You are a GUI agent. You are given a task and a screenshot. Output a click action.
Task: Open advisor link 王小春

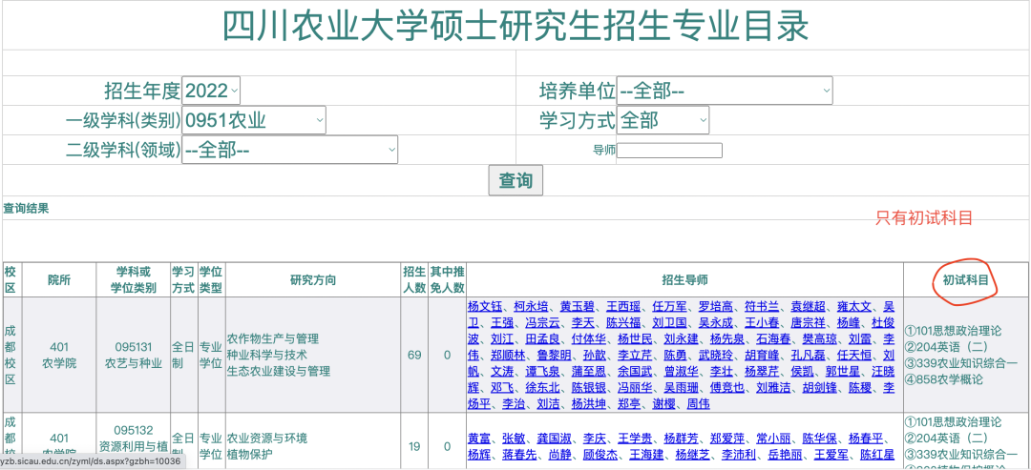762,323
